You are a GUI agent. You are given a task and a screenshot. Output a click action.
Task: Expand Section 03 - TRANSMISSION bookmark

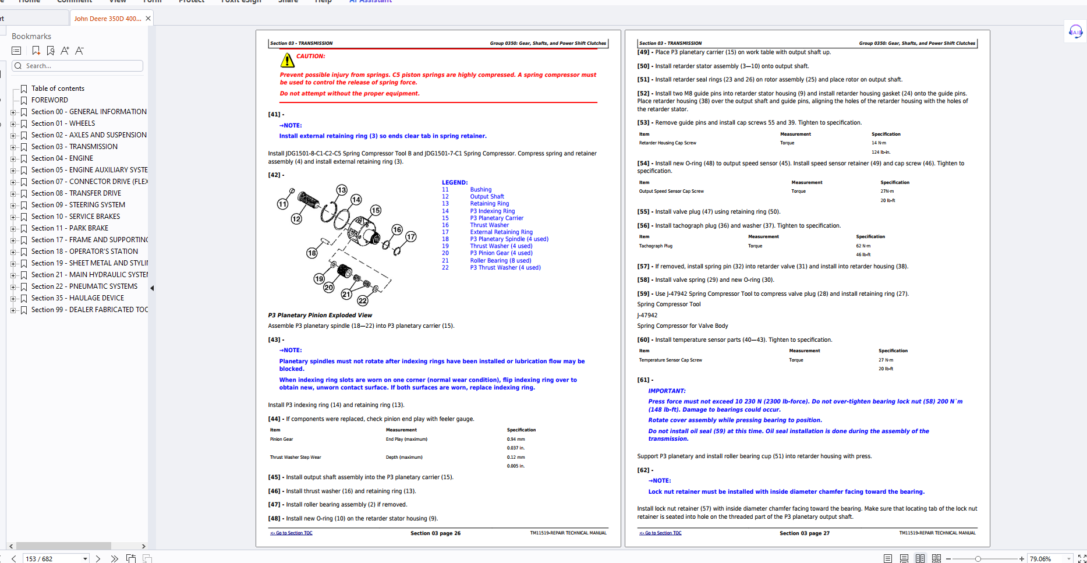click(13, 147)
